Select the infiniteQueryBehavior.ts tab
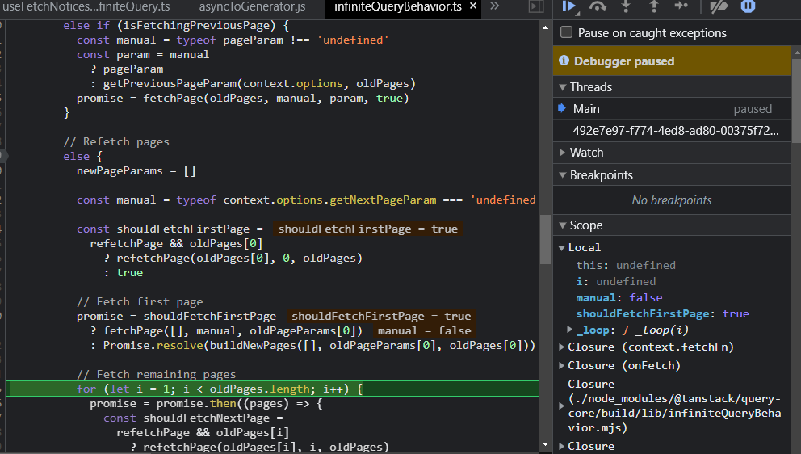The width and height of the screenshot is (801, 454). [397, 6]
